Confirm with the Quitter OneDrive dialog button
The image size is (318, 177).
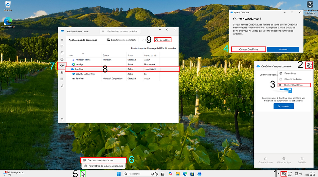(x=248, y=49)
